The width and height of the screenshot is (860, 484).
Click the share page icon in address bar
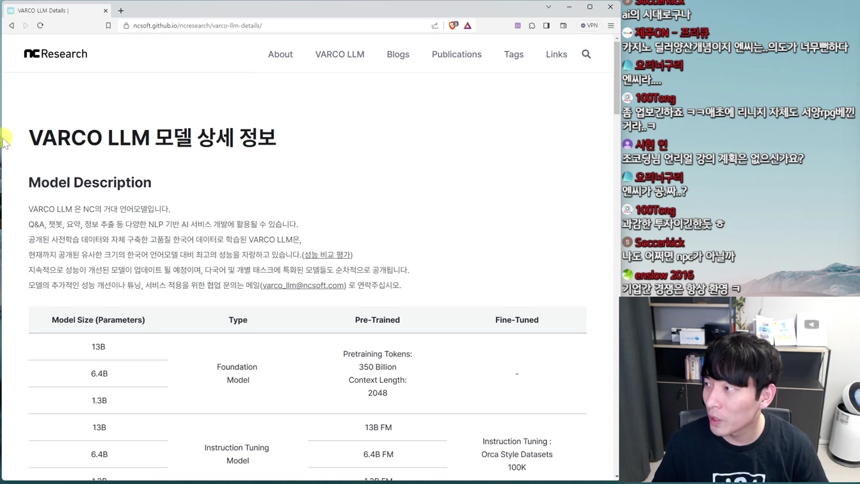pos(435,26)
